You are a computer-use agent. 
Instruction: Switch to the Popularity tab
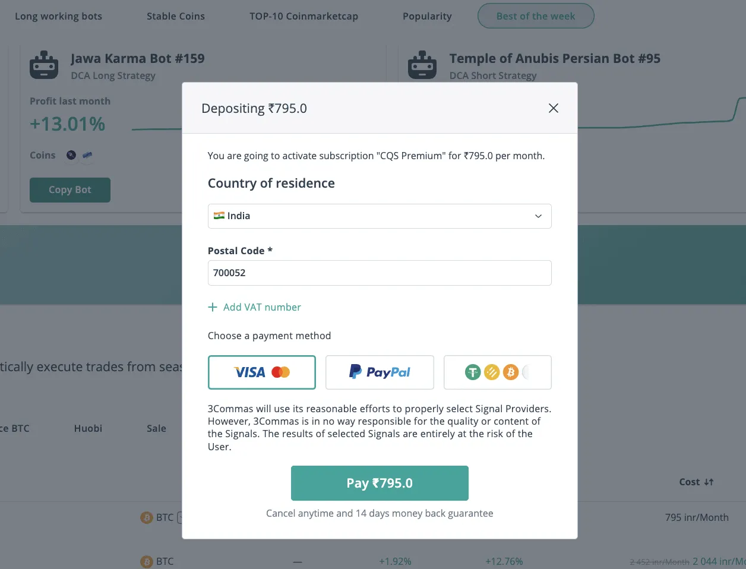[x=427, y=16]
